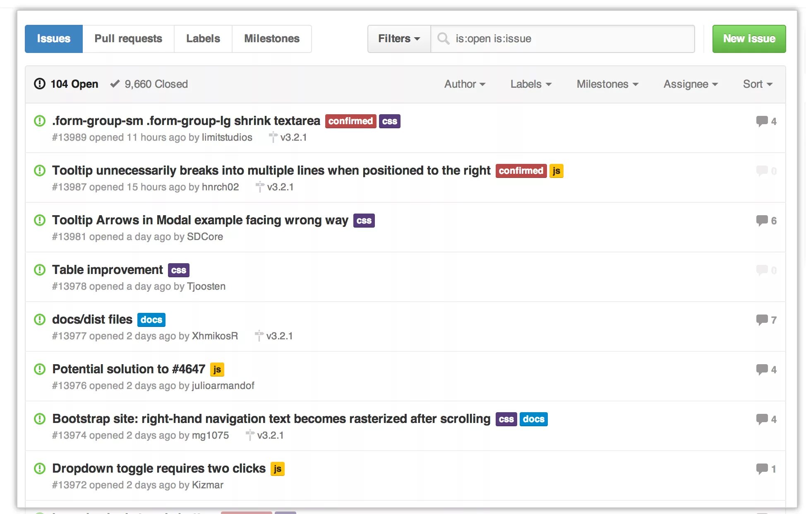The width and height of the screenshot is (806, 514).
Task: Click the Milestones navigation tab
Action: click(271, 38)
